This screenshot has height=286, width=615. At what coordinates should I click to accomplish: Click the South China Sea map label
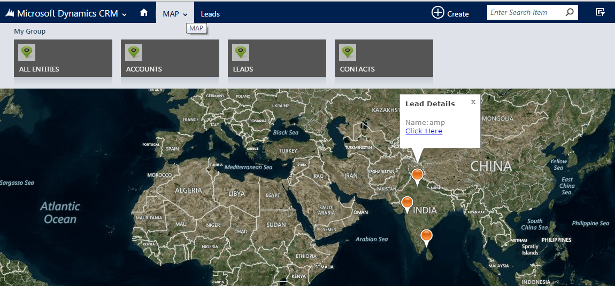535,224
